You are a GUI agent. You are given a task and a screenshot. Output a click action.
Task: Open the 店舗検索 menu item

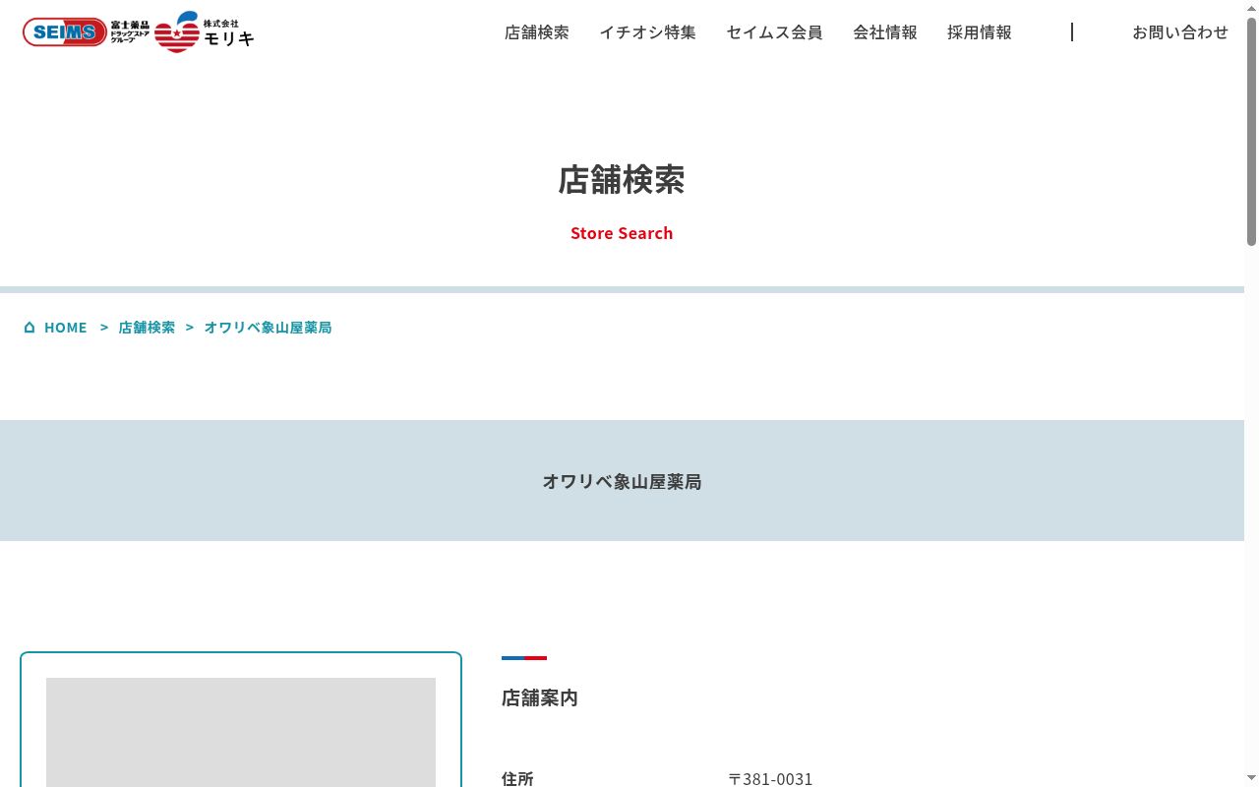(x=537, y=32)
